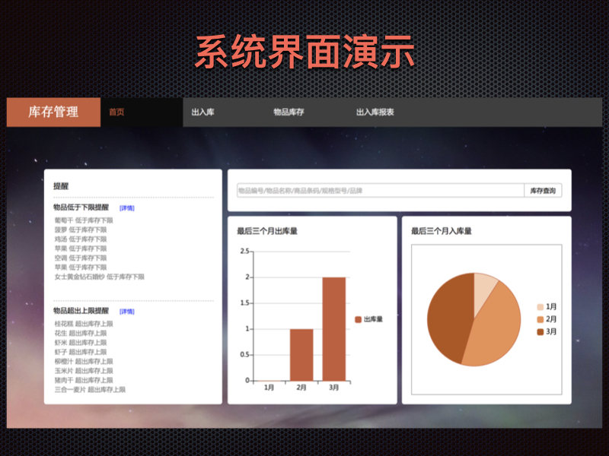Go to the 物品库存 tab

pos(289,112)
